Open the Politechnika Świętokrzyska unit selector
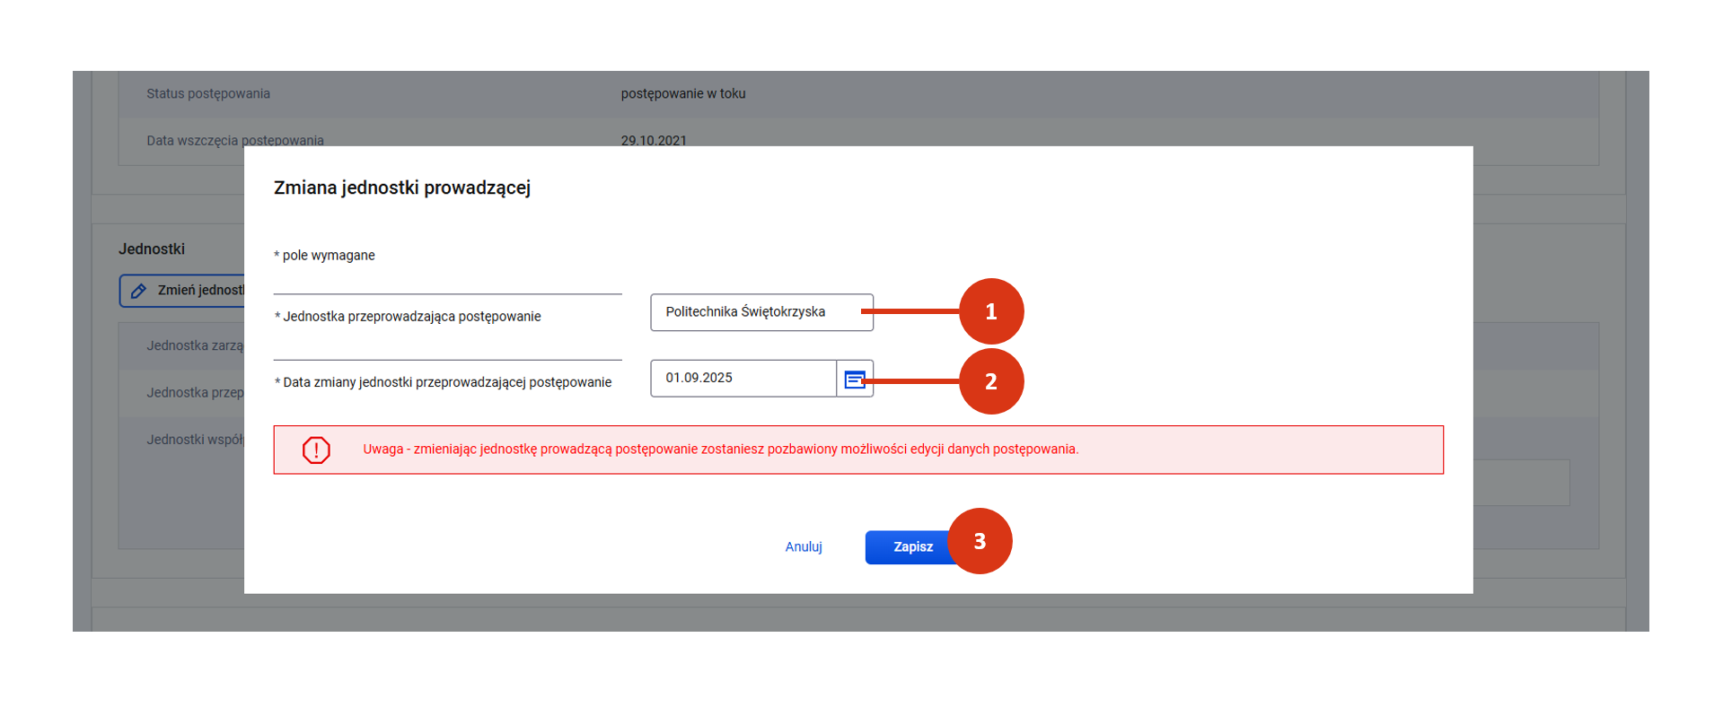This screenshot has height=716, width=1723. click(x=760, y=312)
